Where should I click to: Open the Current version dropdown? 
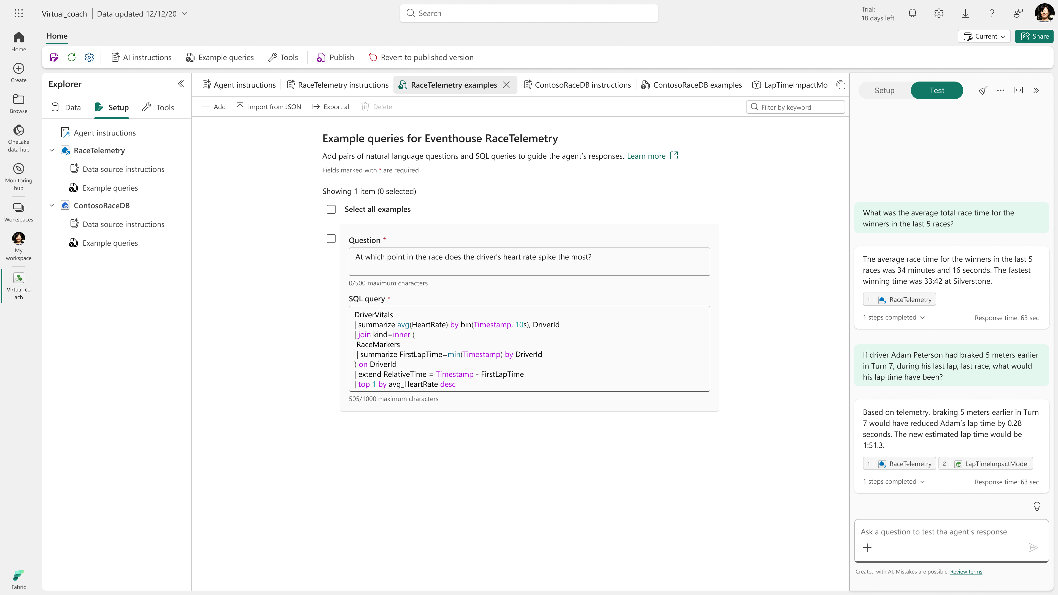click(984, 36)
